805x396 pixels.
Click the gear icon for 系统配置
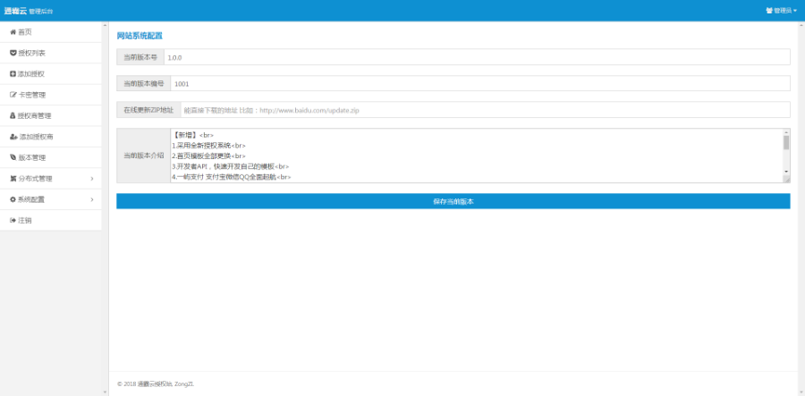pyautogui.click(x=13, y=199)
